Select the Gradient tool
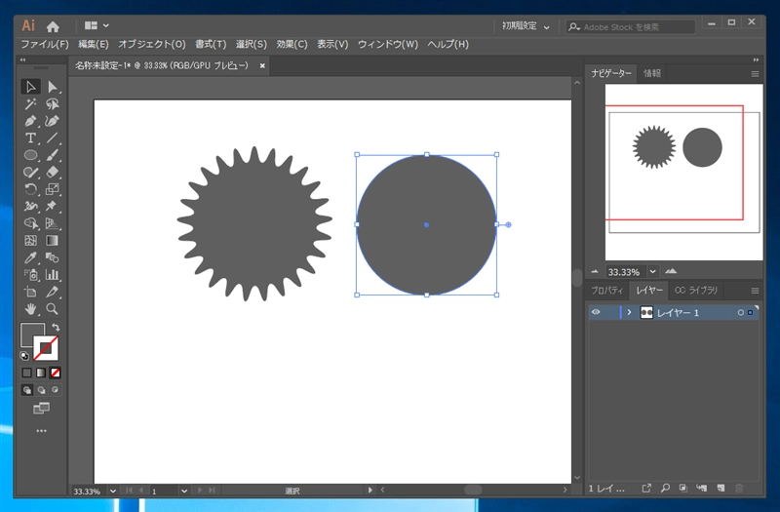 [x=53, y=240]
